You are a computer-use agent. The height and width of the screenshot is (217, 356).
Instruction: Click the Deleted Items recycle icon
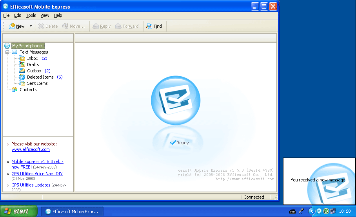pyautogui.click(x=22, y=77)
